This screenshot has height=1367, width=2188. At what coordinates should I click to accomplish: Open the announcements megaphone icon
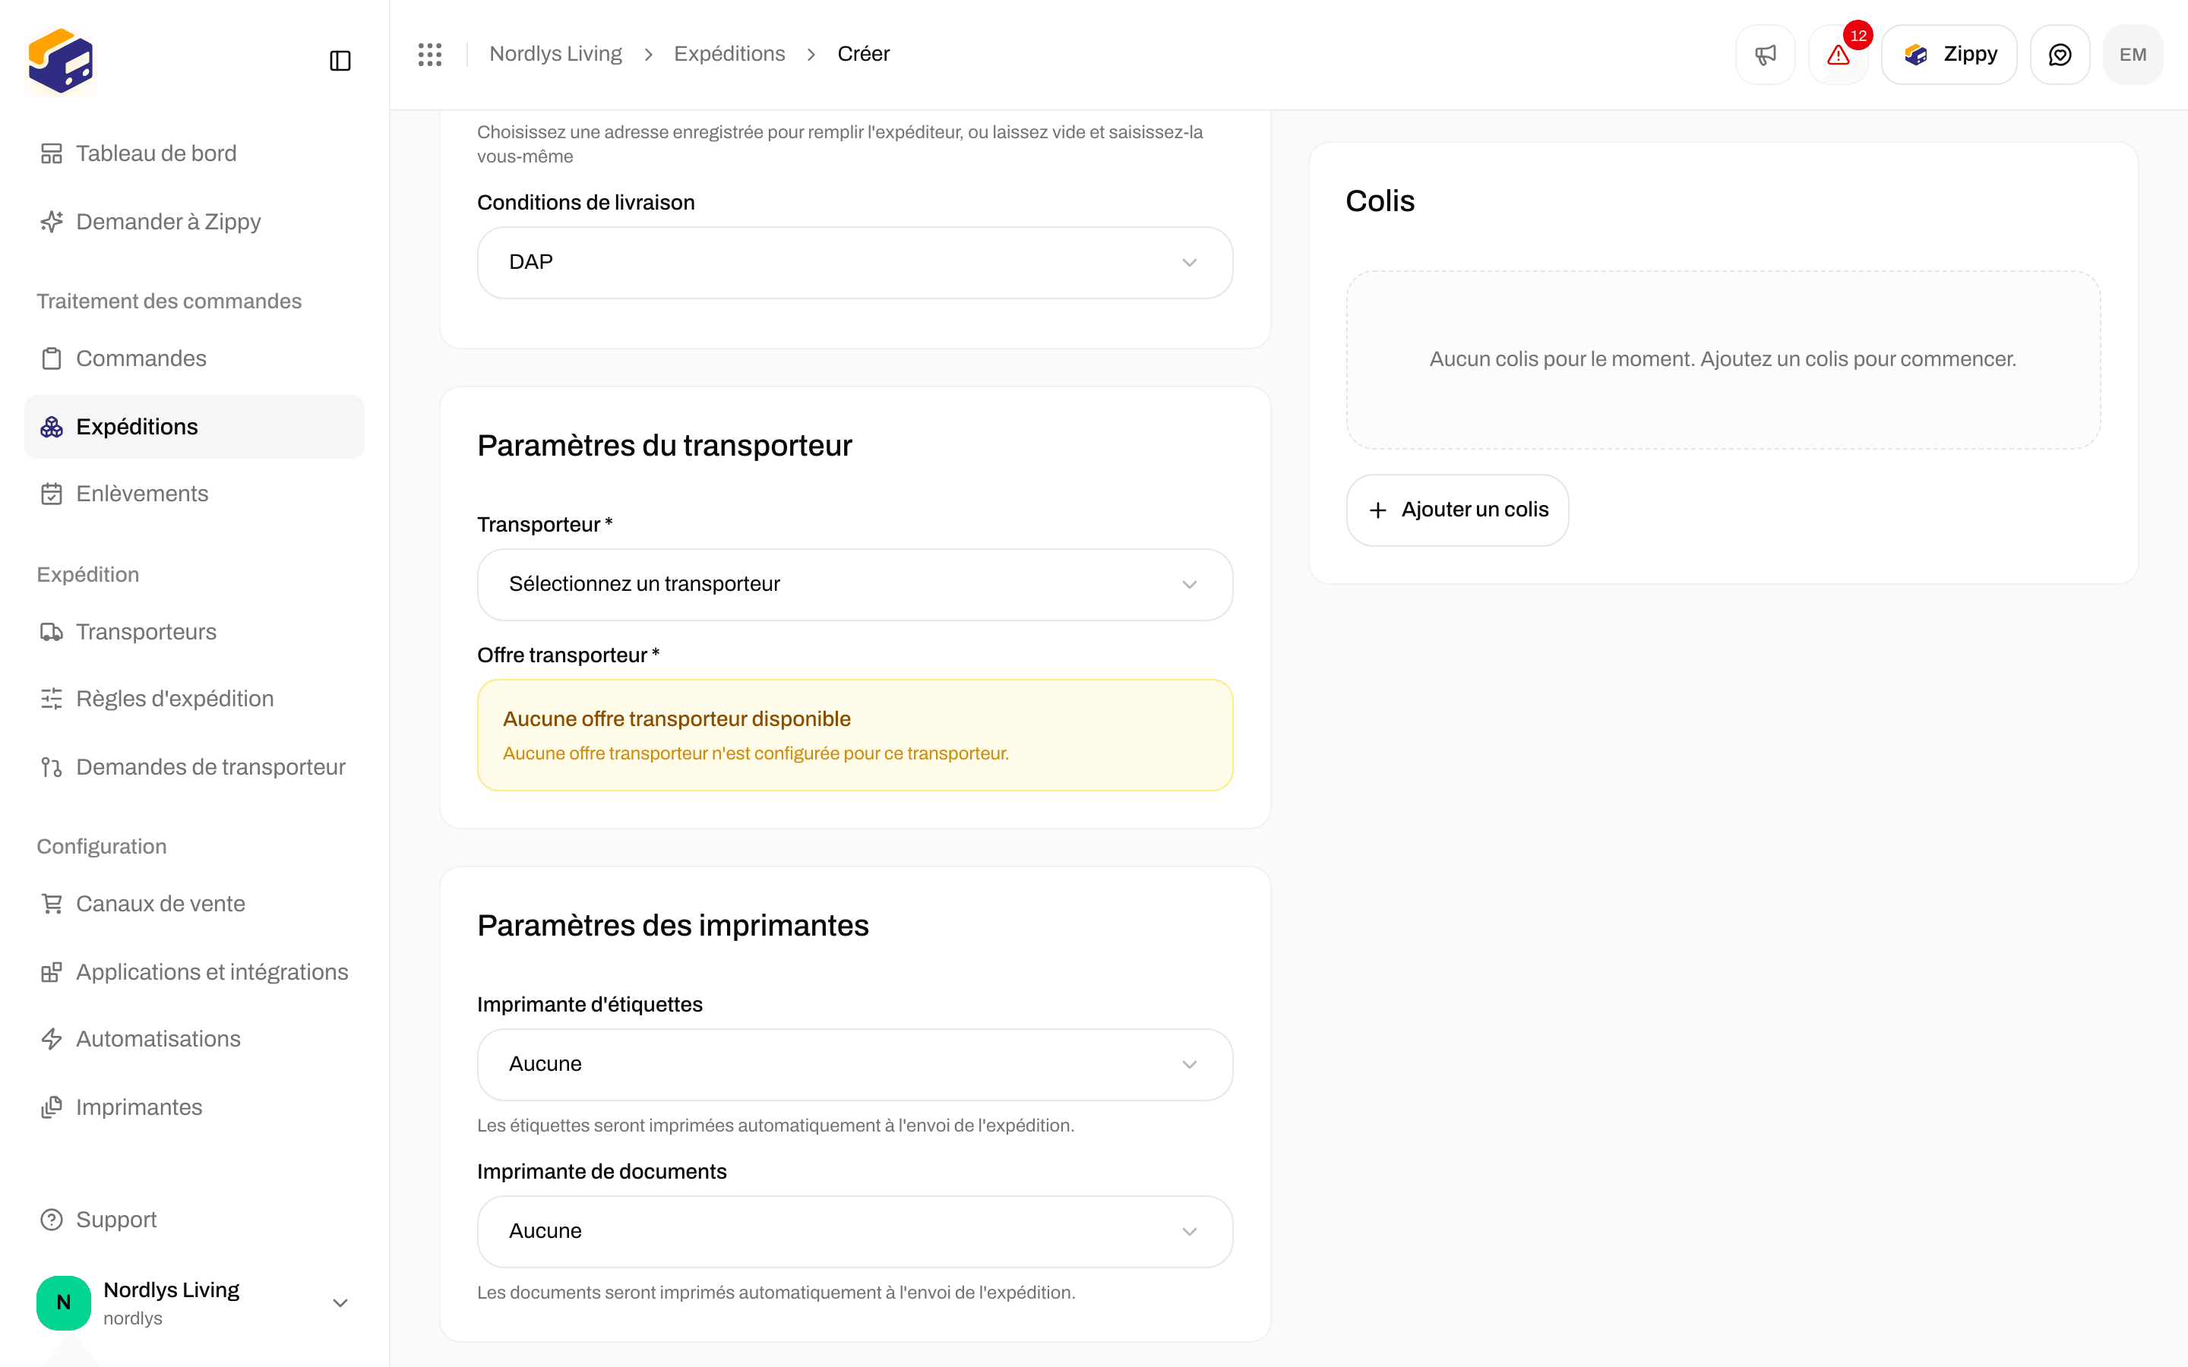pos(1765,54)
